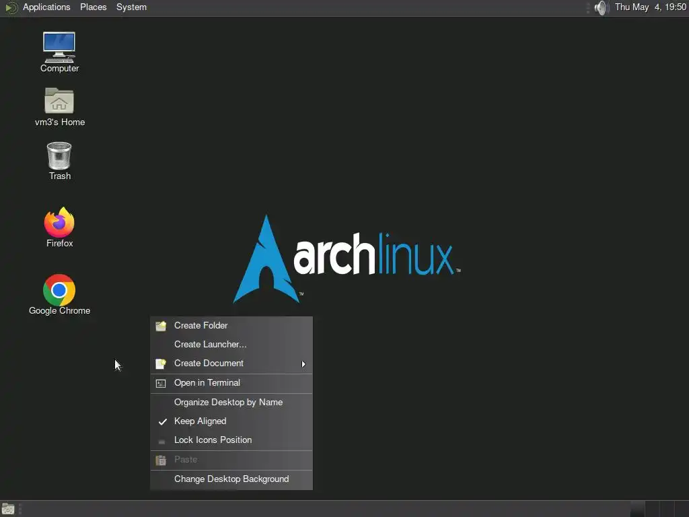Open the Places menu
689x517 pixels.
pyautogui.click(x=93, y=7)
